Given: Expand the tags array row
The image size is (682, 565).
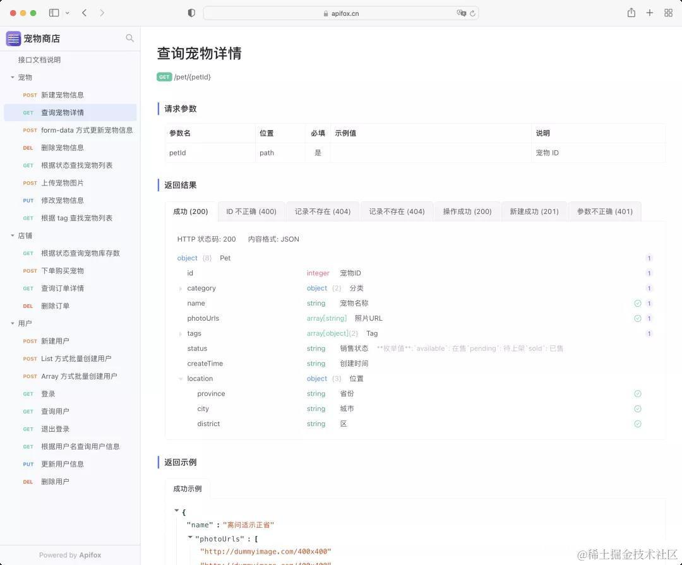Looking at the screenshot, I should pyautogui.click(x=180, y=333).
